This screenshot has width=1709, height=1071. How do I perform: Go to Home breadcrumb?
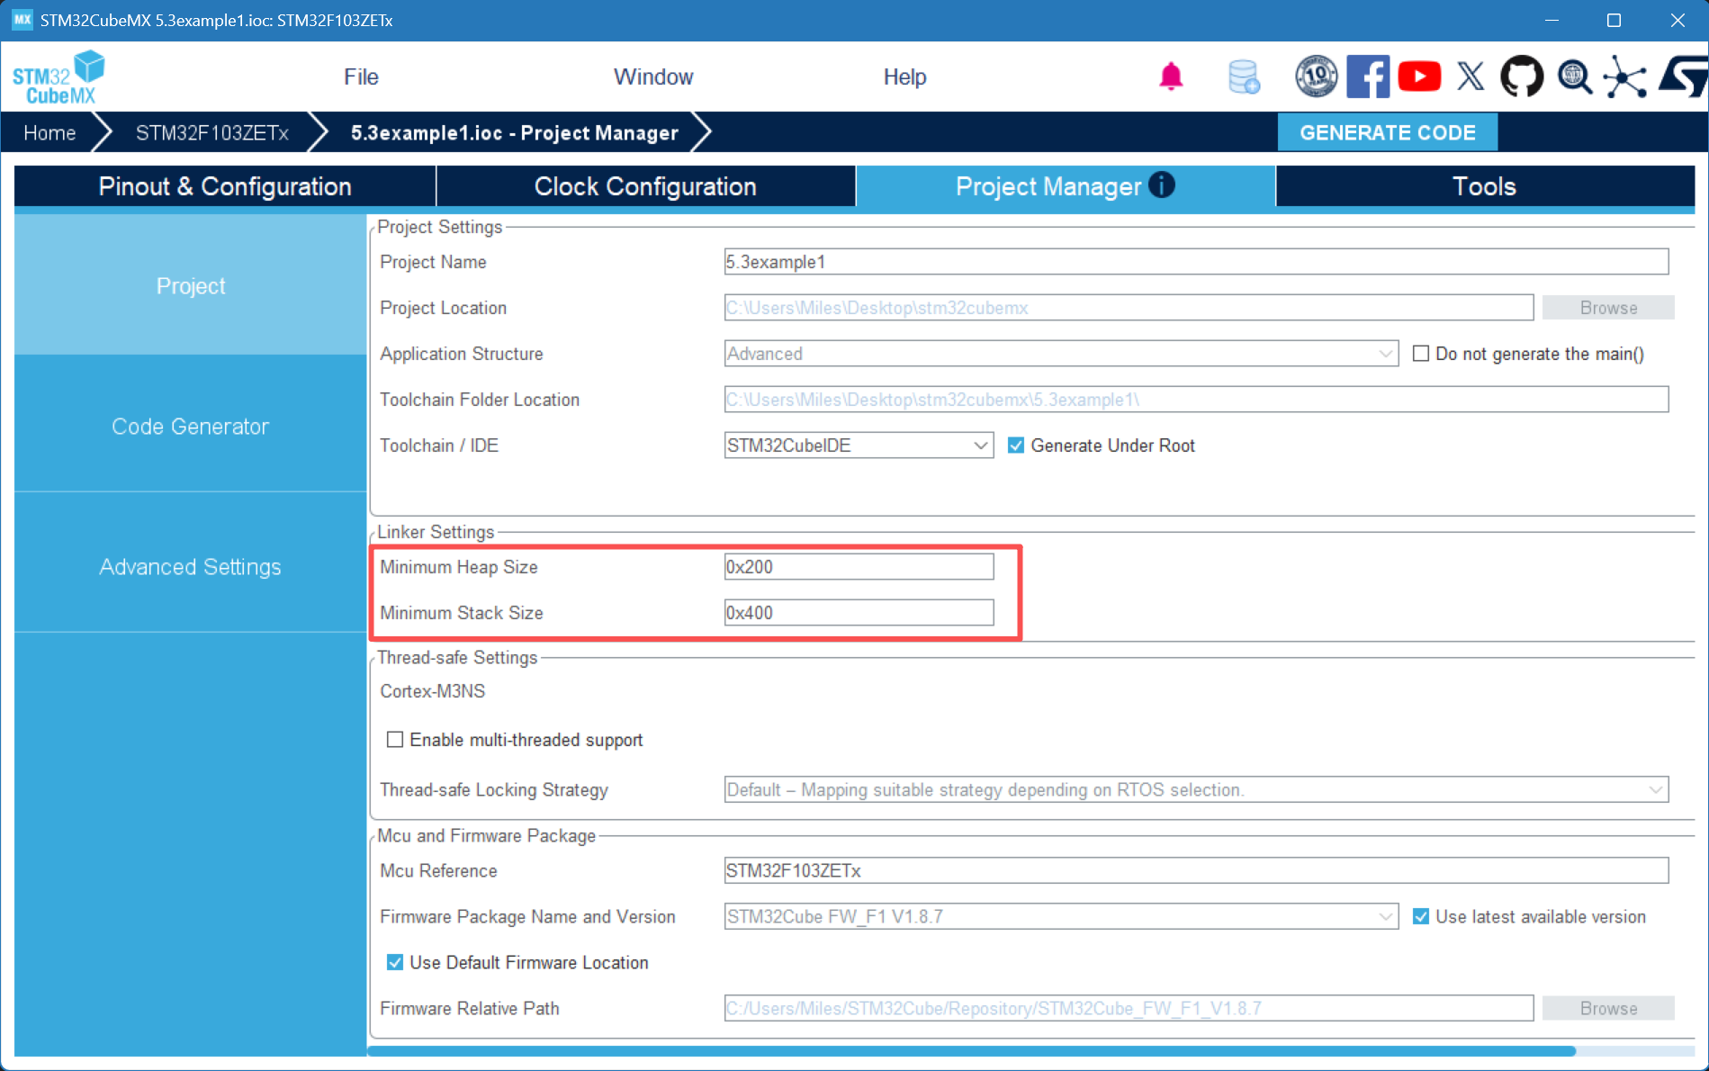[49, 132]
